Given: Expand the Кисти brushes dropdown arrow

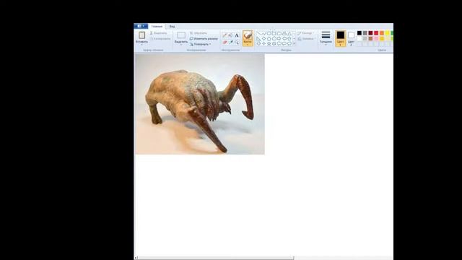Looking at the screenshot, I should tap(248, 45).
